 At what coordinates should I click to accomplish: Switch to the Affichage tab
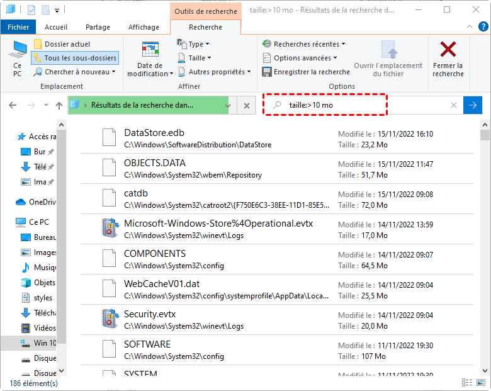(x=144, y=27)
